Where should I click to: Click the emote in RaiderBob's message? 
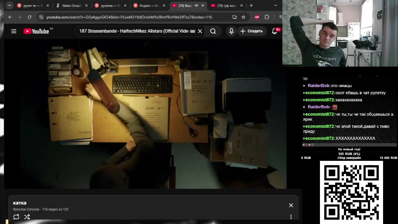tap(335, 107)
